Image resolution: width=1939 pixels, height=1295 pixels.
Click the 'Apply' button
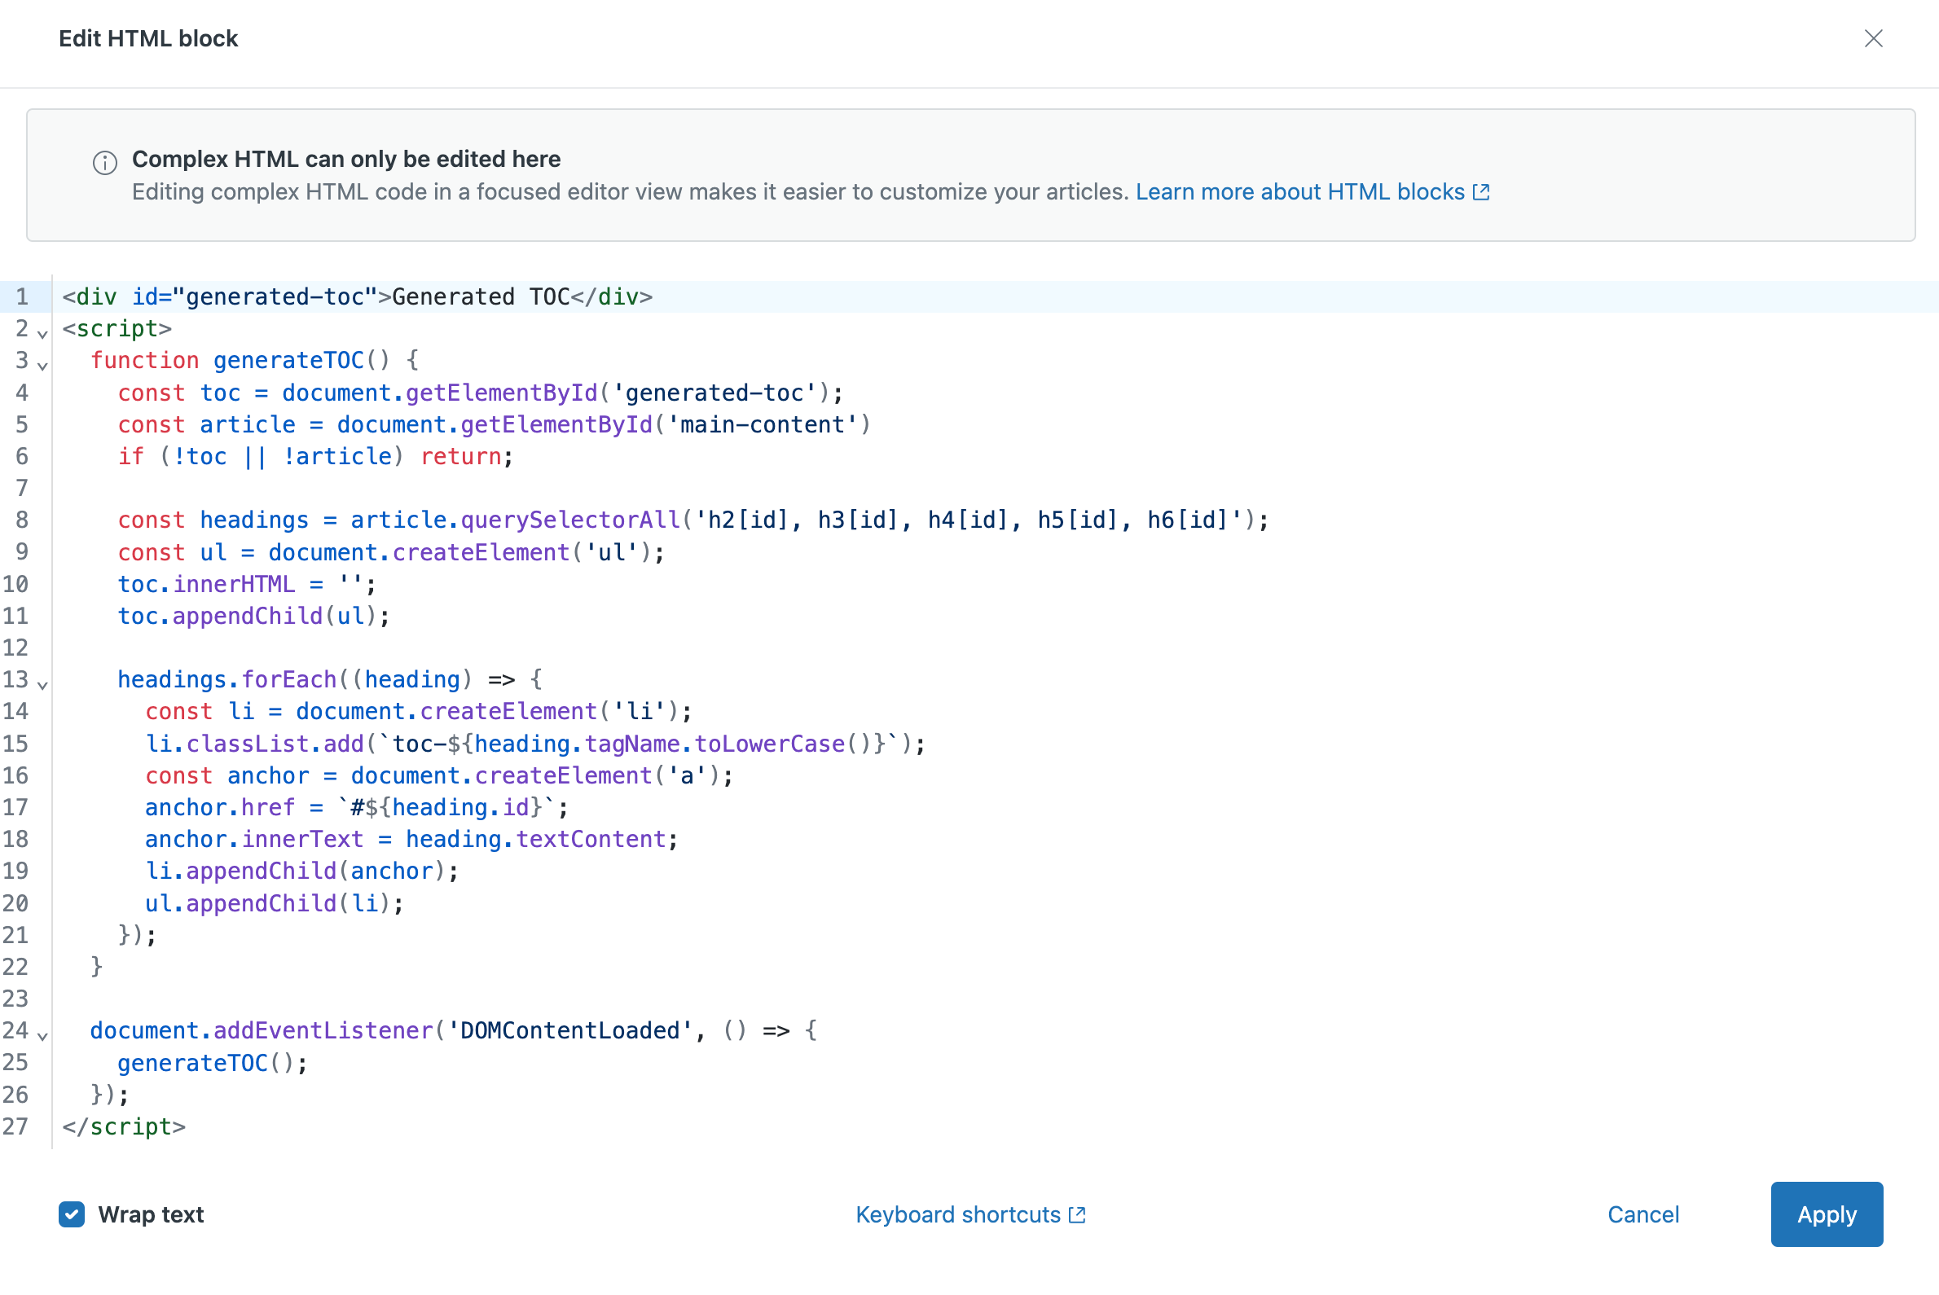(x=1827, y=1214)
